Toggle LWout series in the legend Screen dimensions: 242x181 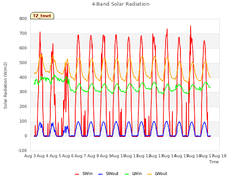tap(157, 173)
